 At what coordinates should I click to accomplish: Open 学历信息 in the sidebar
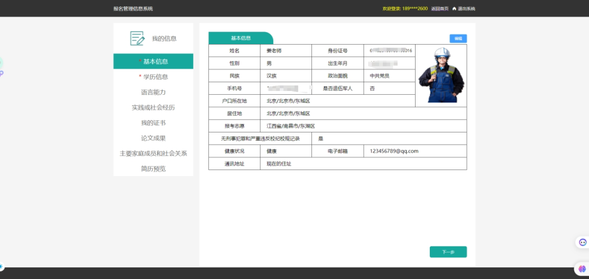click(153, 77)
